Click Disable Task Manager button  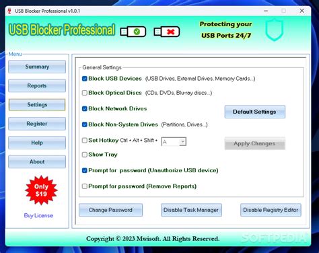pos(191,210)
